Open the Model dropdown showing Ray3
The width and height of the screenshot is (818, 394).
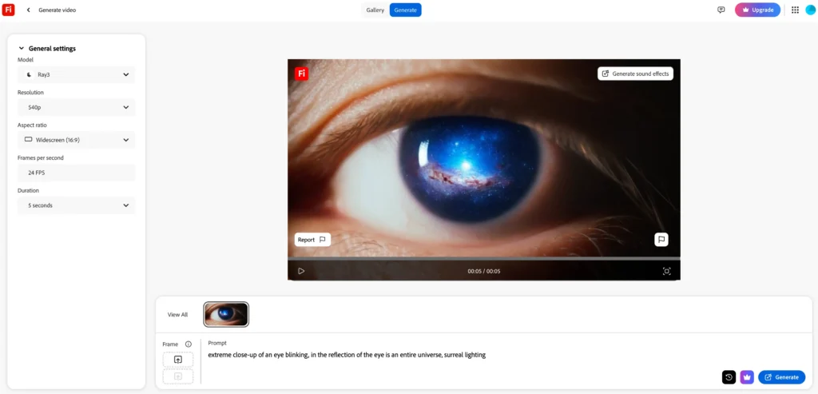coord(76,74)
